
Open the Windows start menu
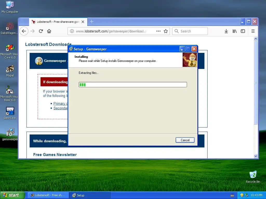[12, 195]
